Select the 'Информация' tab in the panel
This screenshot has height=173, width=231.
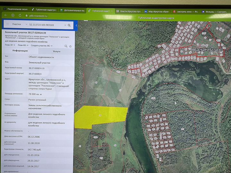click(20, 51)
